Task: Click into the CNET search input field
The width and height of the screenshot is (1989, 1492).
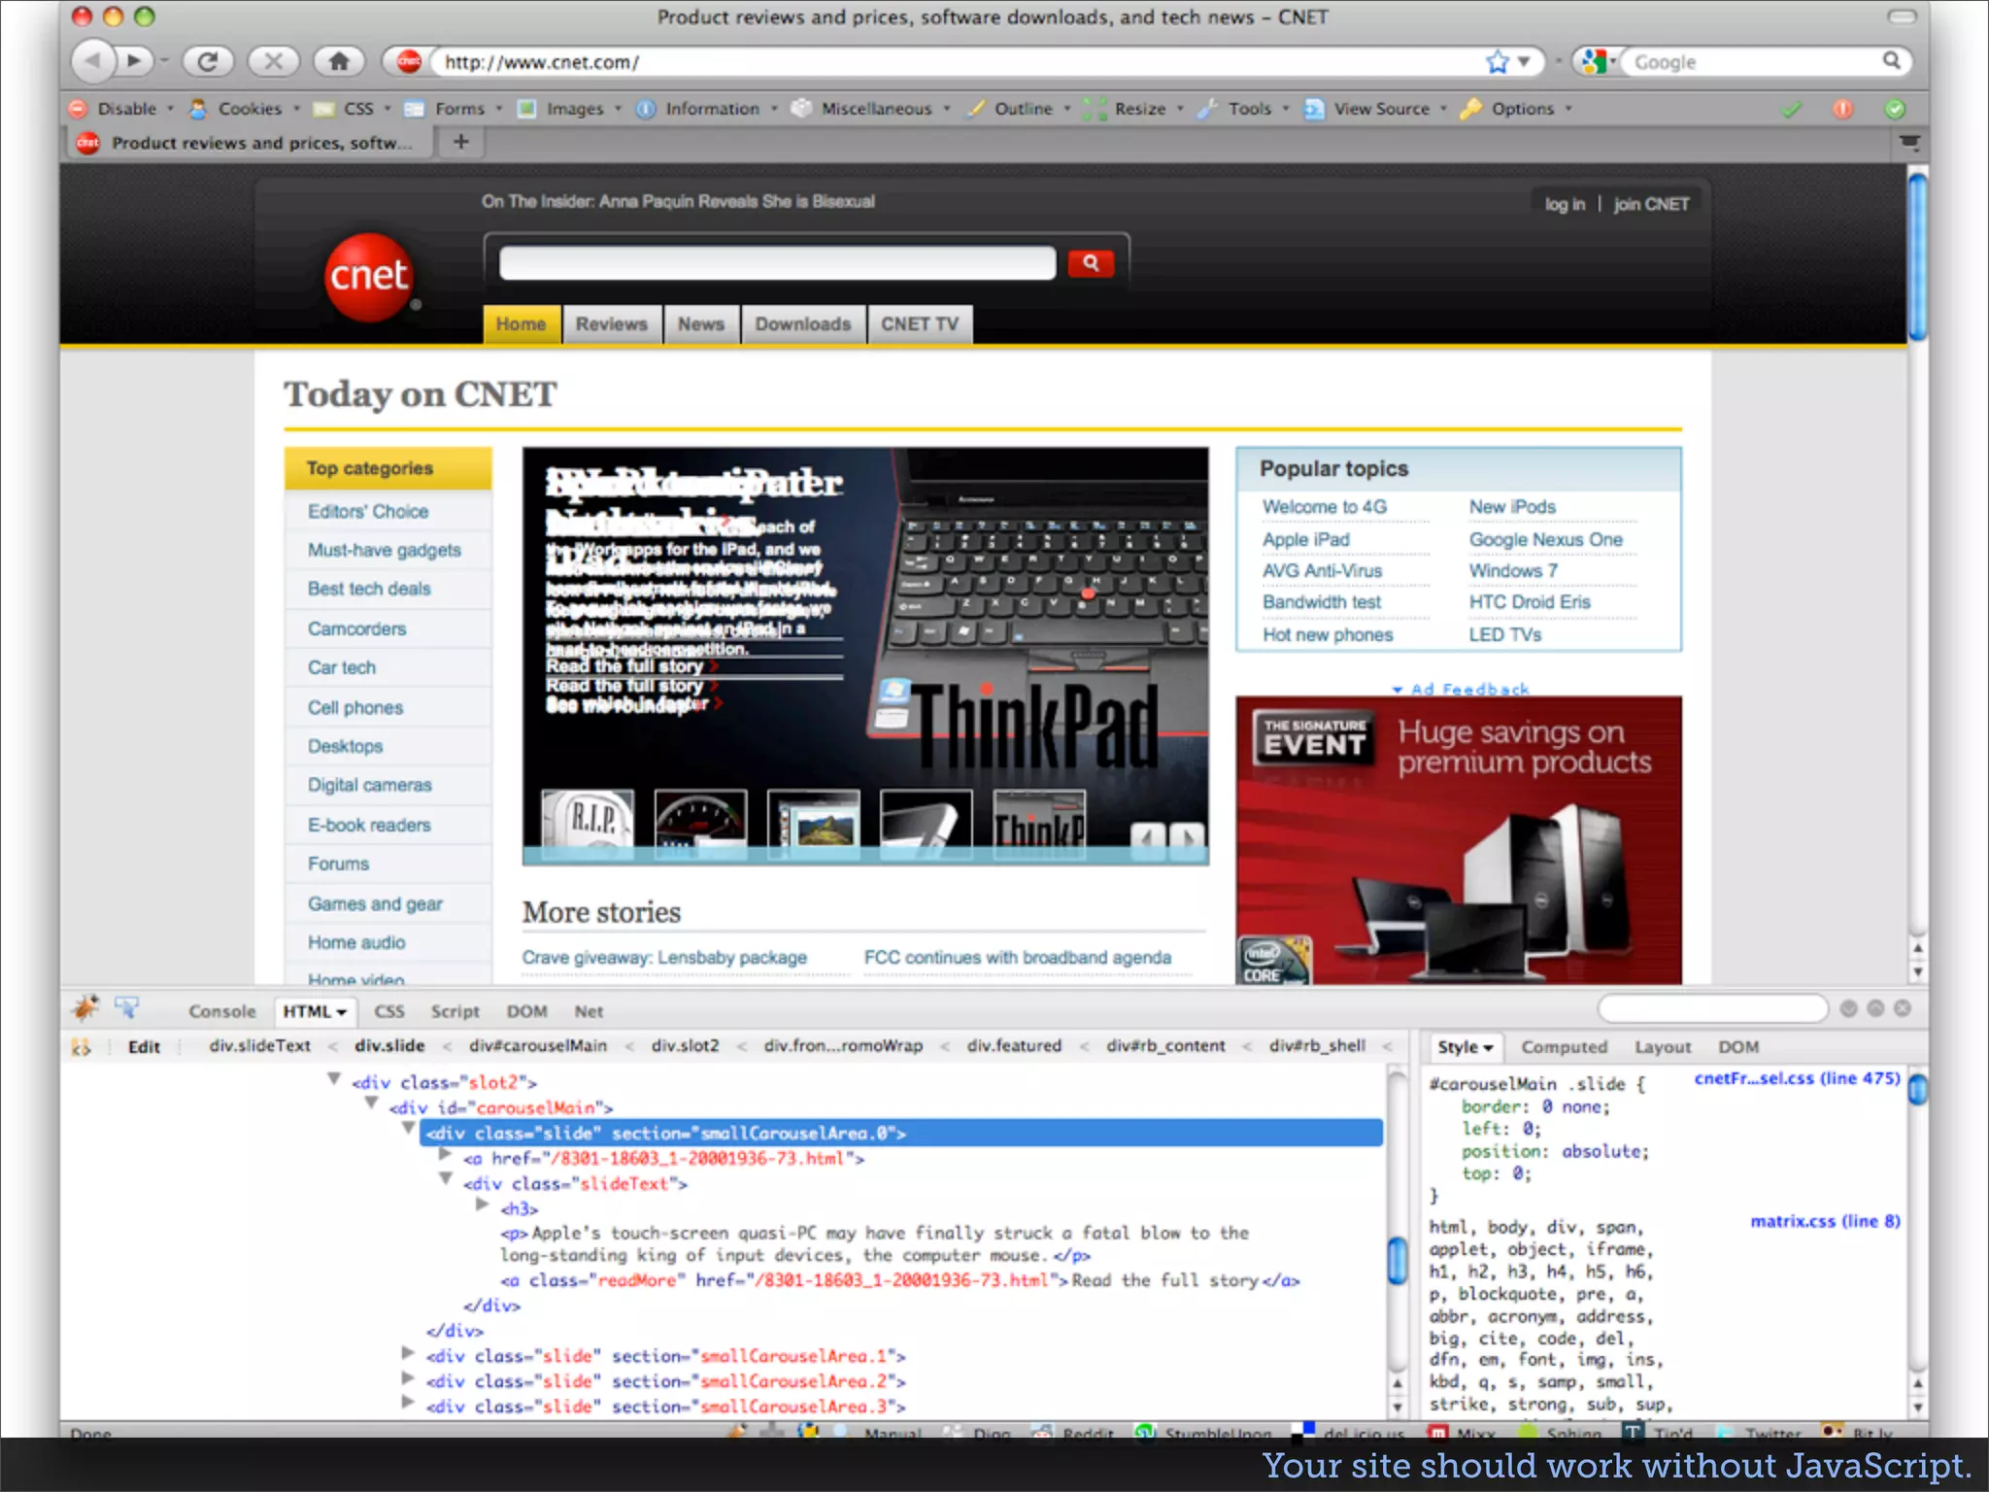Action: click(777, 263)
